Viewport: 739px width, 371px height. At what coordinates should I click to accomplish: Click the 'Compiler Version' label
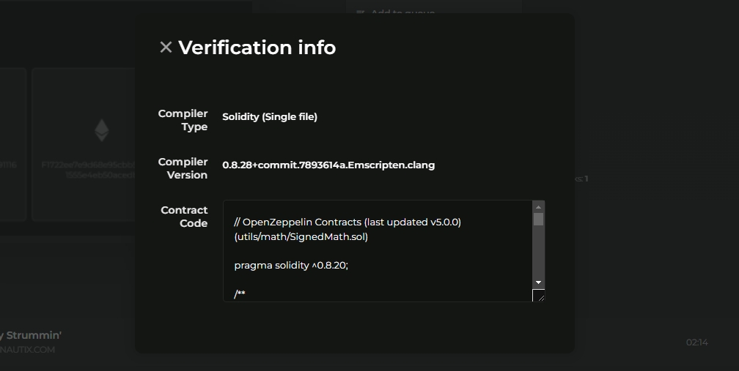point(183,168)
